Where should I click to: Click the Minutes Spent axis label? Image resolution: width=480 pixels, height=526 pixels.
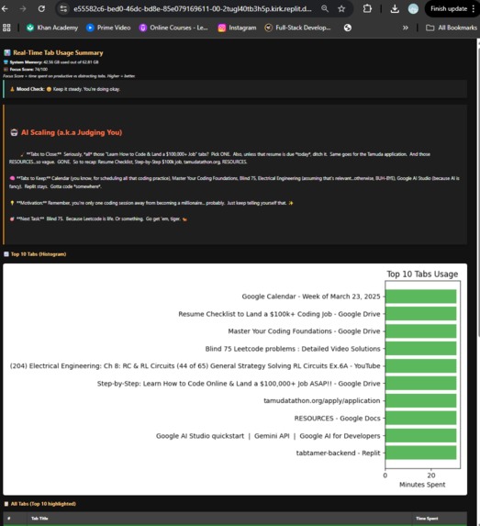(422, 485)
